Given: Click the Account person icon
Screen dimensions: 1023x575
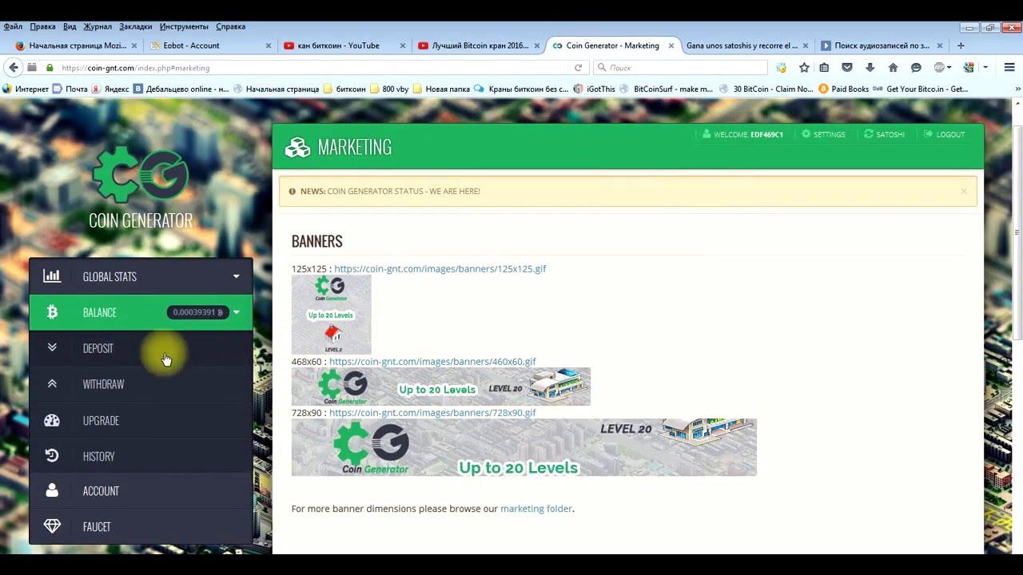Looking at the screenshot, I should point(52,490).
